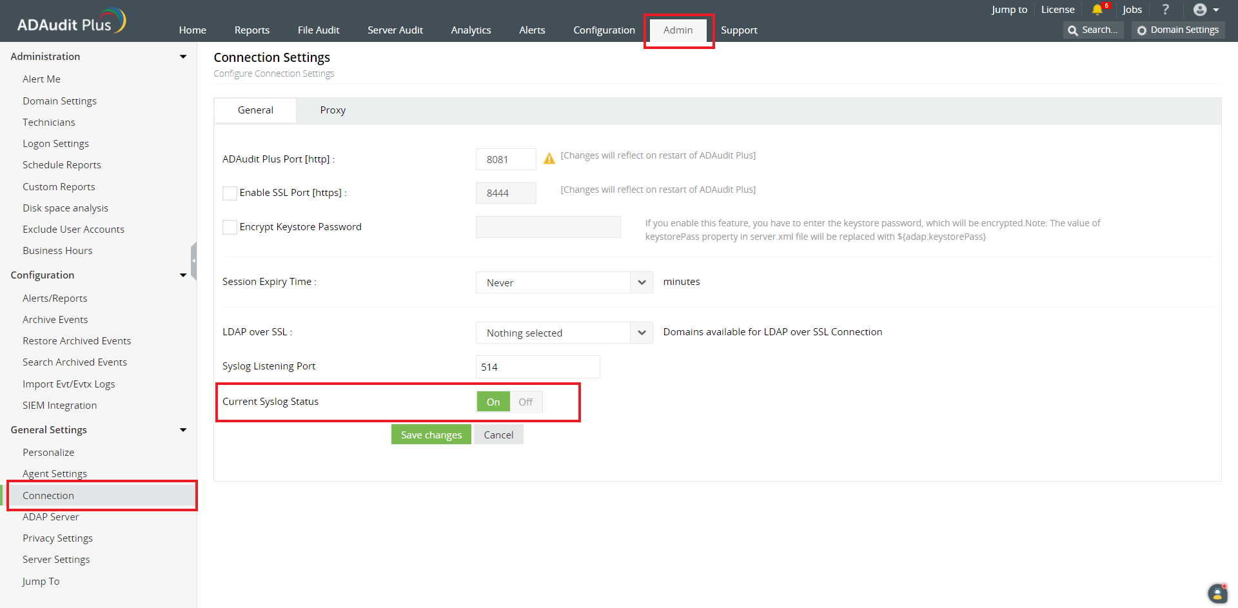Click the Syslog Listening Port field
This screenshot has width=1238, height=608.
[537, 367]
